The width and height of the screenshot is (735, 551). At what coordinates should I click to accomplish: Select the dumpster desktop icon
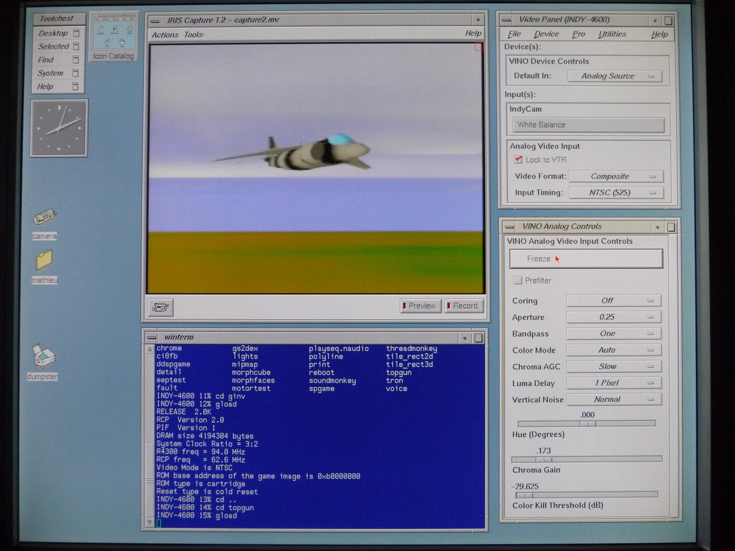pos(43,356)
